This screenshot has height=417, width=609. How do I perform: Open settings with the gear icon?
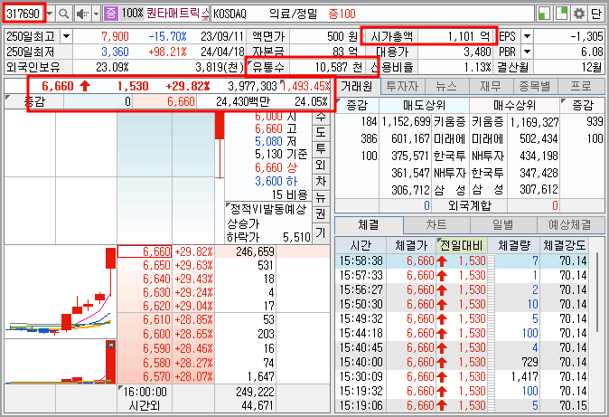click(578, 14)
